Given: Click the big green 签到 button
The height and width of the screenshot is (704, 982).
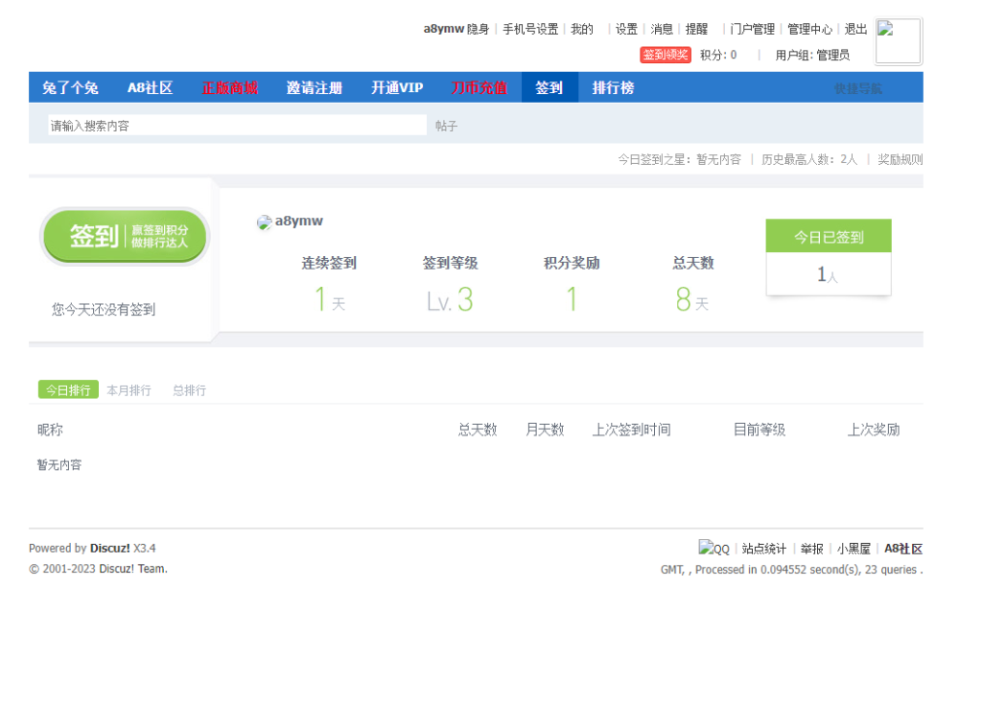Looking at the screenshot, I should pos(125,236).
